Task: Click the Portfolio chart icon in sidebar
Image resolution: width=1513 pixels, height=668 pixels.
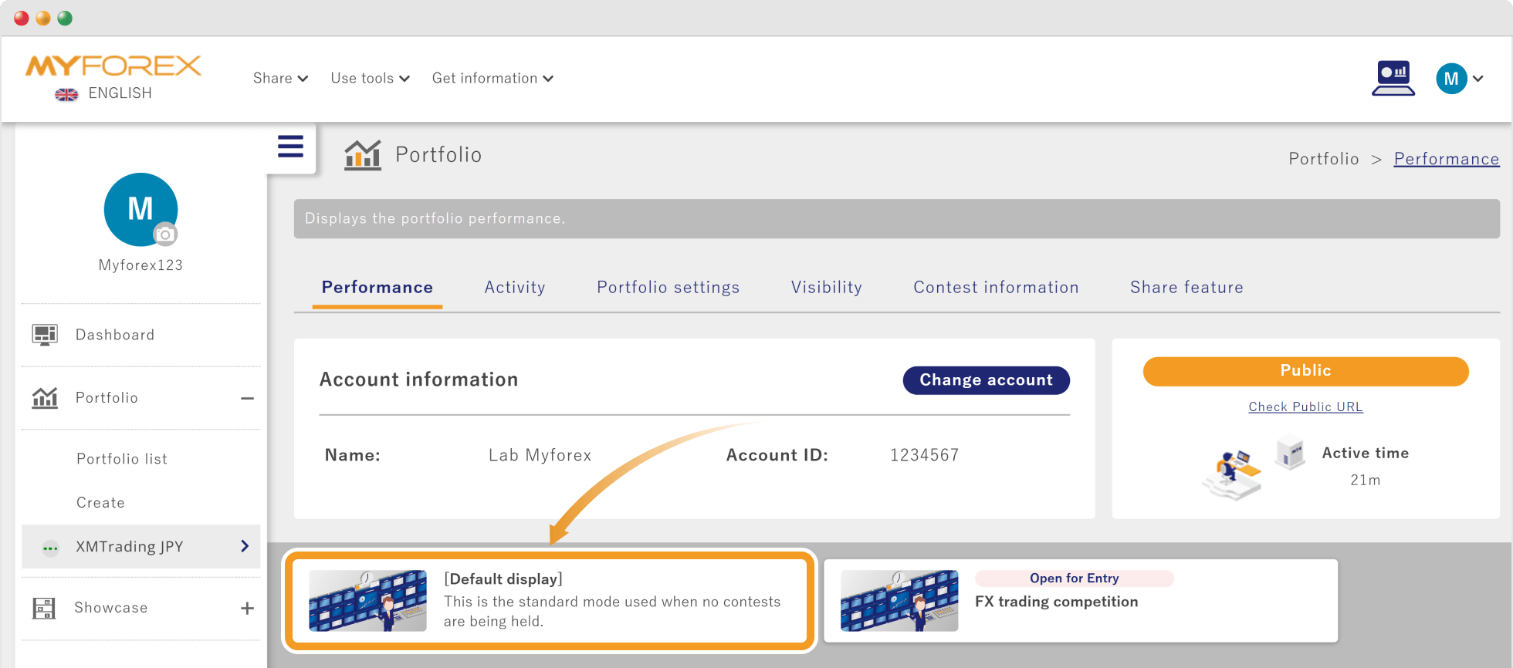Action: pos(45,398)
